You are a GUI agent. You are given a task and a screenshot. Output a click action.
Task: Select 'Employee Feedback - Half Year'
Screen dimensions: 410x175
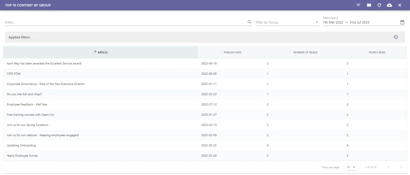(27, 104)
